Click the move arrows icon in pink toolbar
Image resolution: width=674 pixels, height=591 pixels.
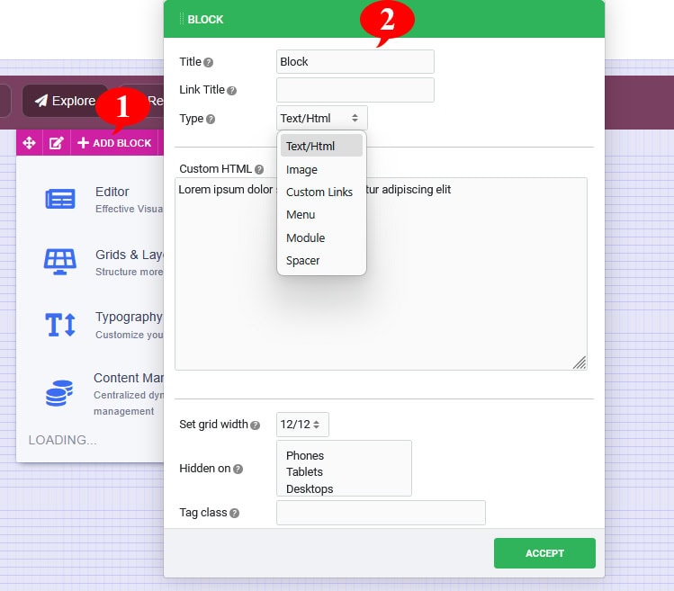click(x=29, y=143)
